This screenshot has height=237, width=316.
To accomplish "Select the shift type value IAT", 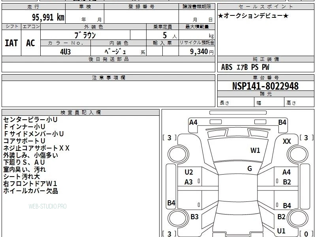I will (x=11, y=43).
